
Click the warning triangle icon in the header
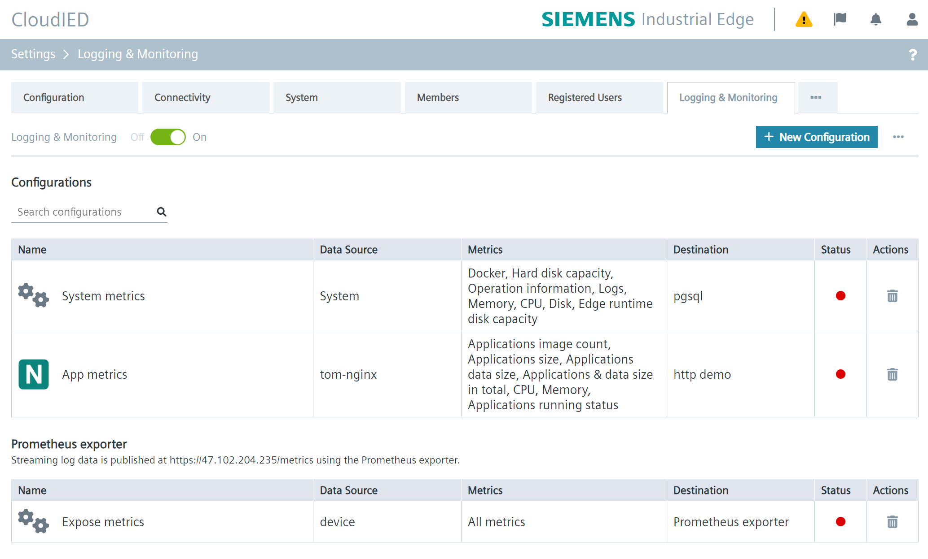point(804,19)
